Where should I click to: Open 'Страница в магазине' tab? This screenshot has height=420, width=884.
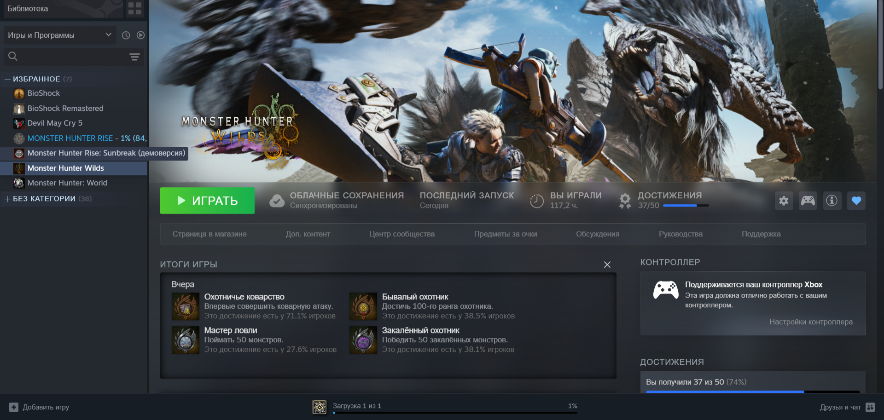[x=209, y=234]
